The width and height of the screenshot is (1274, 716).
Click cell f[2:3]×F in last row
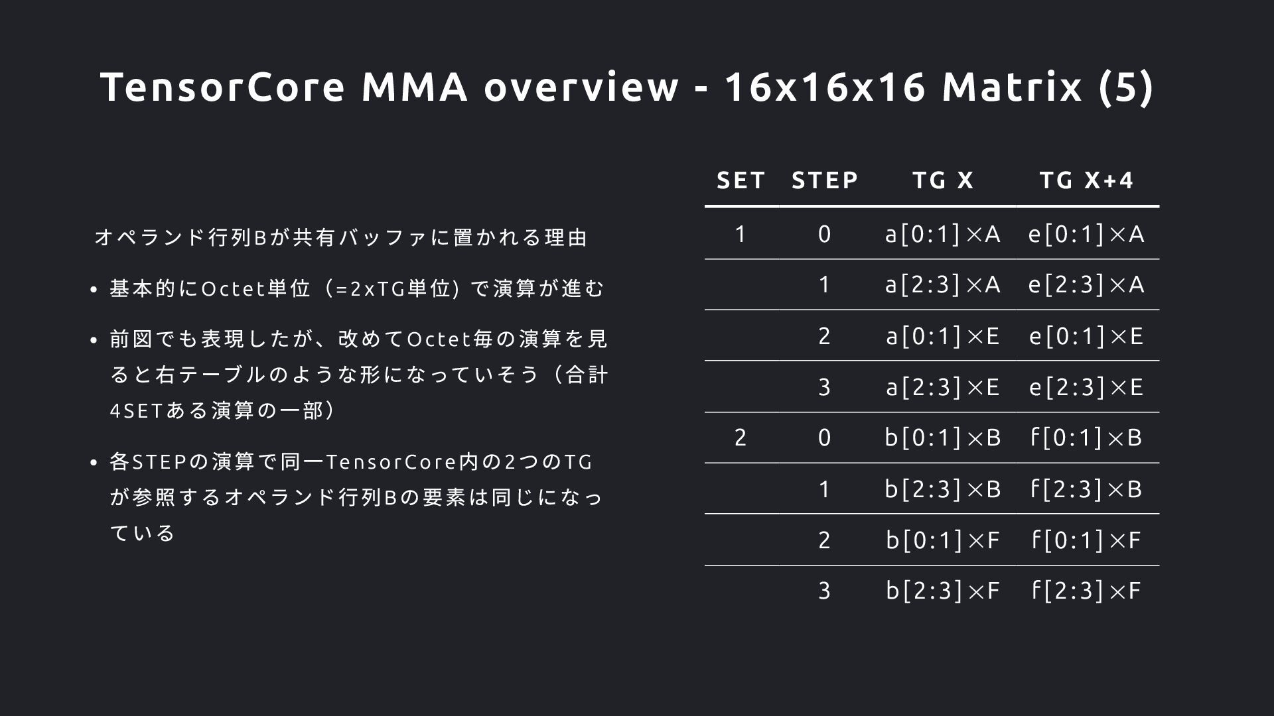[1087, 590]
